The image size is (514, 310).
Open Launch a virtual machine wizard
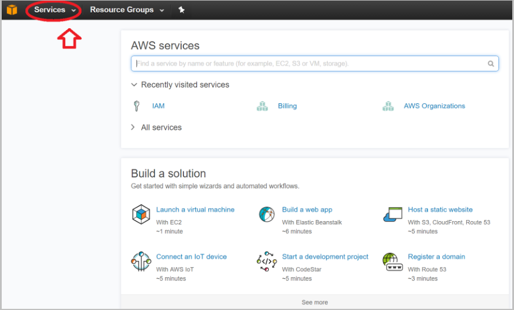coord(196,210)
